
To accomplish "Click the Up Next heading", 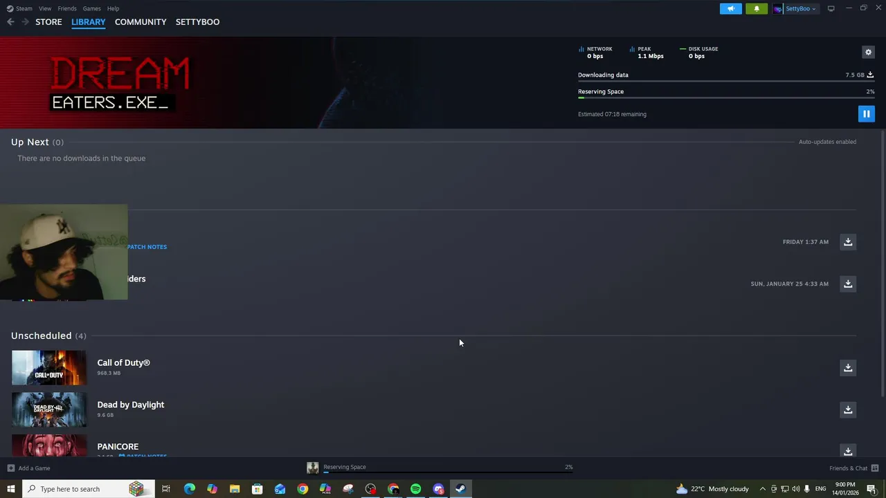I will pos(37,142).
